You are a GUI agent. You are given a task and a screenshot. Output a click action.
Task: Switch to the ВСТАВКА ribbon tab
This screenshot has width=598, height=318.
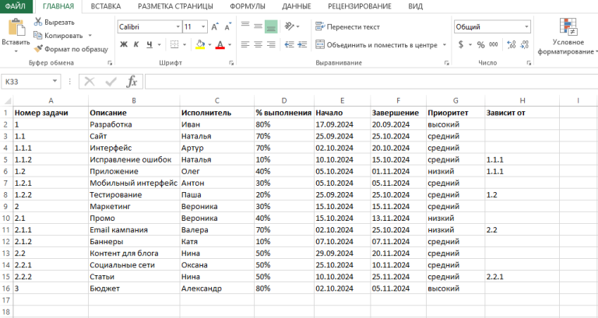click(x=105, y=6)
